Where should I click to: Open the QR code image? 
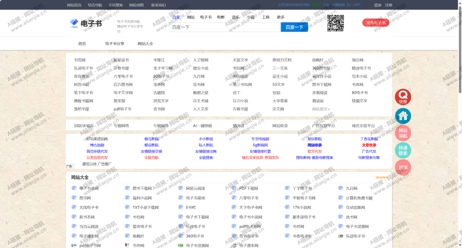pyautogui.click(x=335, y=23)
